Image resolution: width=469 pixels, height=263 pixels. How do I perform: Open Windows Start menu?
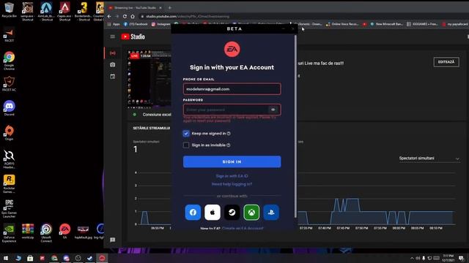click(x=6, y=258)
